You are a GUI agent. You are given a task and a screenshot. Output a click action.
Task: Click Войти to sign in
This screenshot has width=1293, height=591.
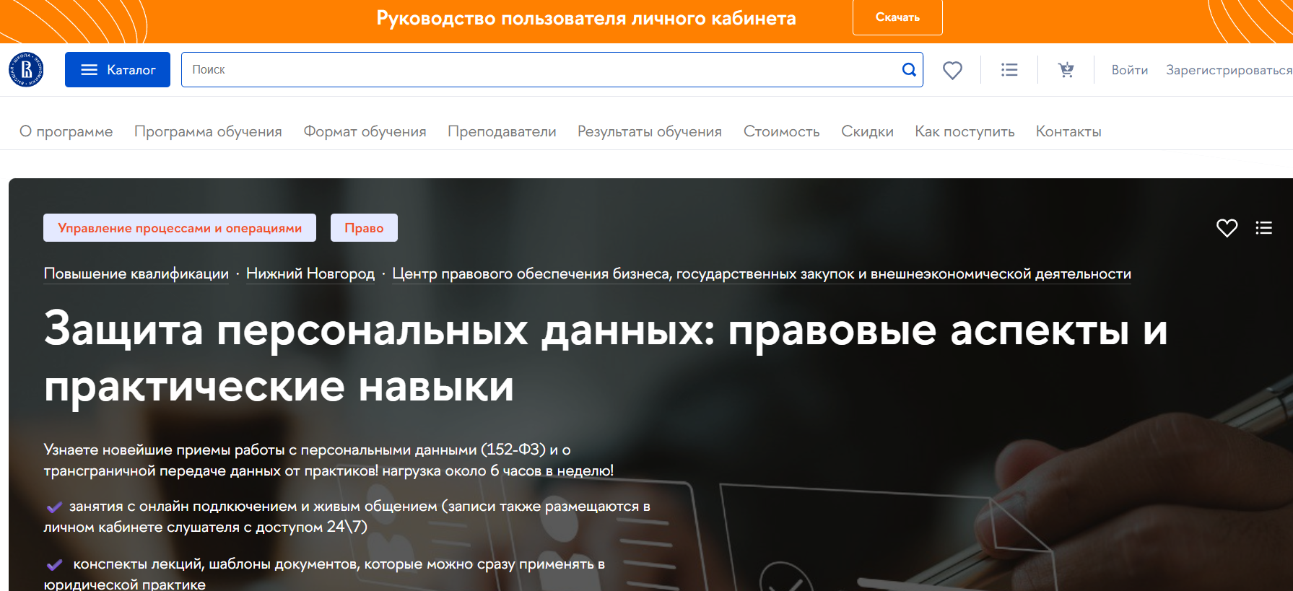coord(1129,70)
